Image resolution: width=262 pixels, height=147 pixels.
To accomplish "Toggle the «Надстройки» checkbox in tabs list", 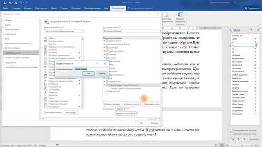I will [x=107, y=91].
